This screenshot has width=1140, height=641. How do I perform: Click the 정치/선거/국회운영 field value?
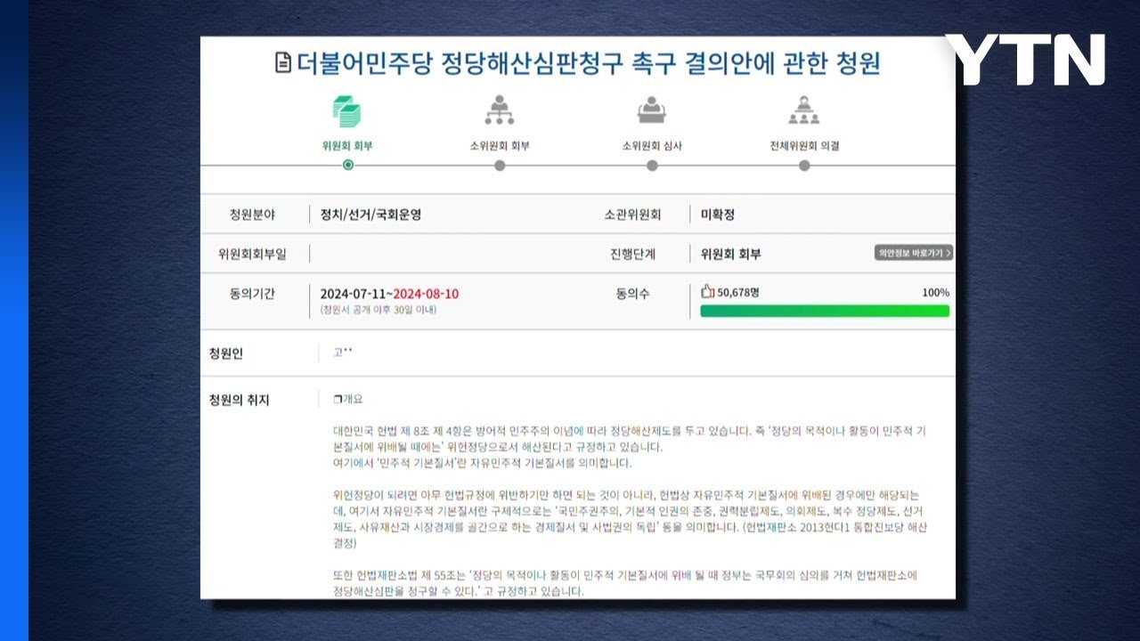pyautogui.click(x=370, y=215)
